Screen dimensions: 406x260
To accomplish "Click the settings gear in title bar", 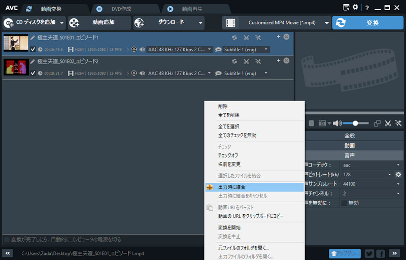I will point(355,8).
